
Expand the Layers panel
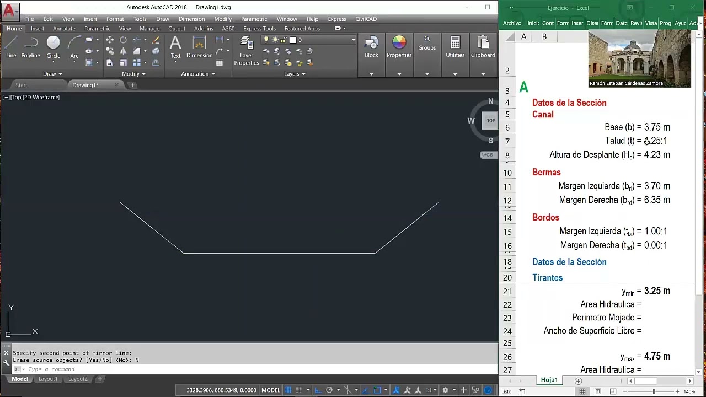point(295,73)
